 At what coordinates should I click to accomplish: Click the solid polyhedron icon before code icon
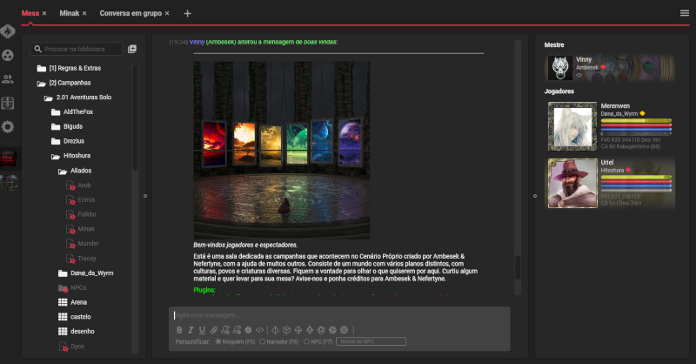(249, 330)
